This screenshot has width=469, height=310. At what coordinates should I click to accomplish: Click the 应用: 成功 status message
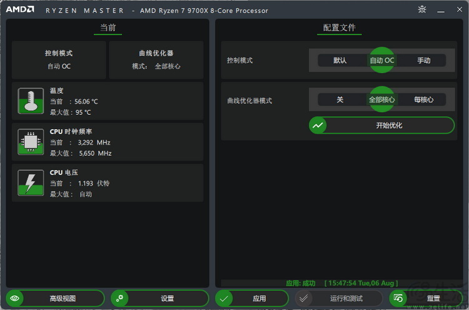(x=301, y=283)
